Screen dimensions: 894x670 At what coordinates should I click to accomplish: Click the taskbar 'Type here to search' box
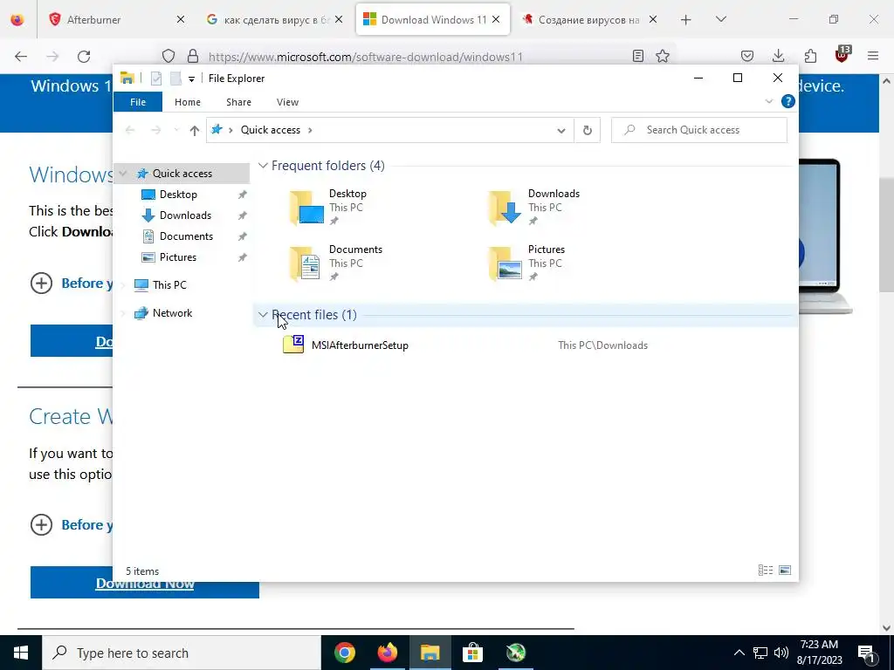click(x=182, y=653)
